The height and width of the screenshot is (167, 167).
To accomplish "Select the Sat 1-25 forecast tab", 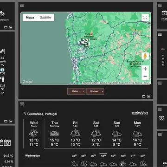I will click(x=96, y=134).
